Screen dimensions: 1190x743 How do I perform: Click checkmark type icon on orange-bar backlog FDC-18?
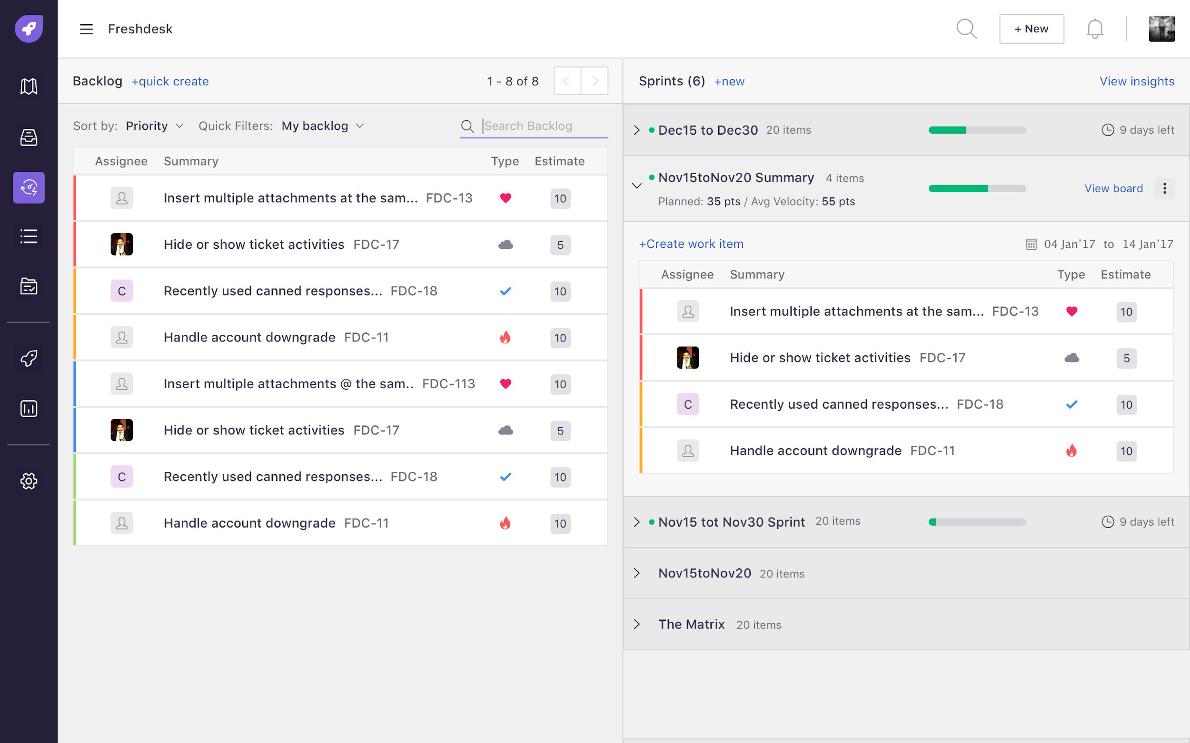pyautogui.click(x=506, y=291)
